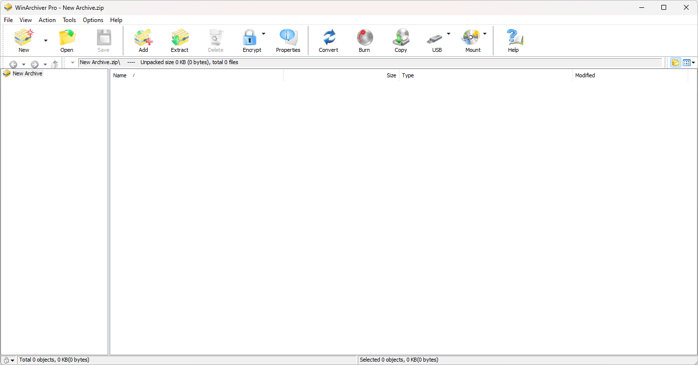Screen dimensions: 698x365
Task: Sort by the Name column header
Action: (x=196, y=75)
